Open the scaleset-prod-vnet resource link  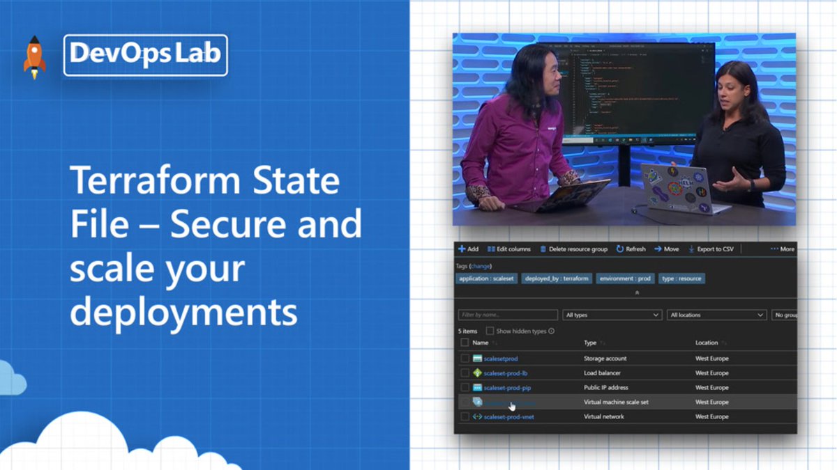509,417
